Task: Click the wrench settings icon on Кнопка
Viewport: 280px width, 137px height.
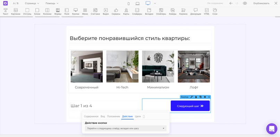Action: (x=192, y=97)
